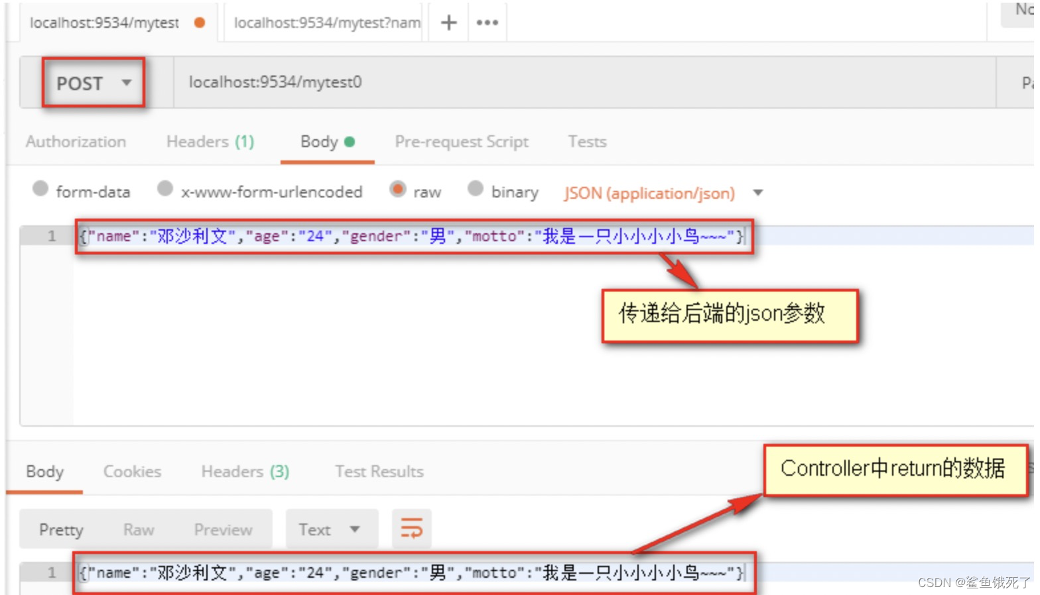Open the POST method dropdown
Viewport: 1040px width, 595px height.
point(94,83)
